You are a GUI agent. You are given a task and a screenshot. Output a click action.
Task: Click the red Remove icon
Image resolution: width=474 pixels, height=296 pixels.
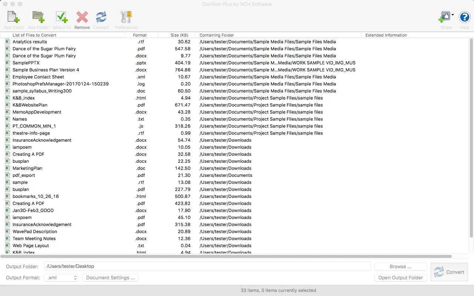click(82, 17)
